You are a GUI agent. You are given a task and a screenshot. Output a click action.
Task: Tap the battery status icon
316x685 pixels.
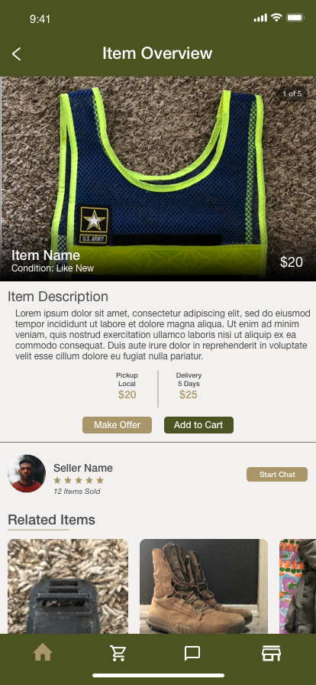295,18
